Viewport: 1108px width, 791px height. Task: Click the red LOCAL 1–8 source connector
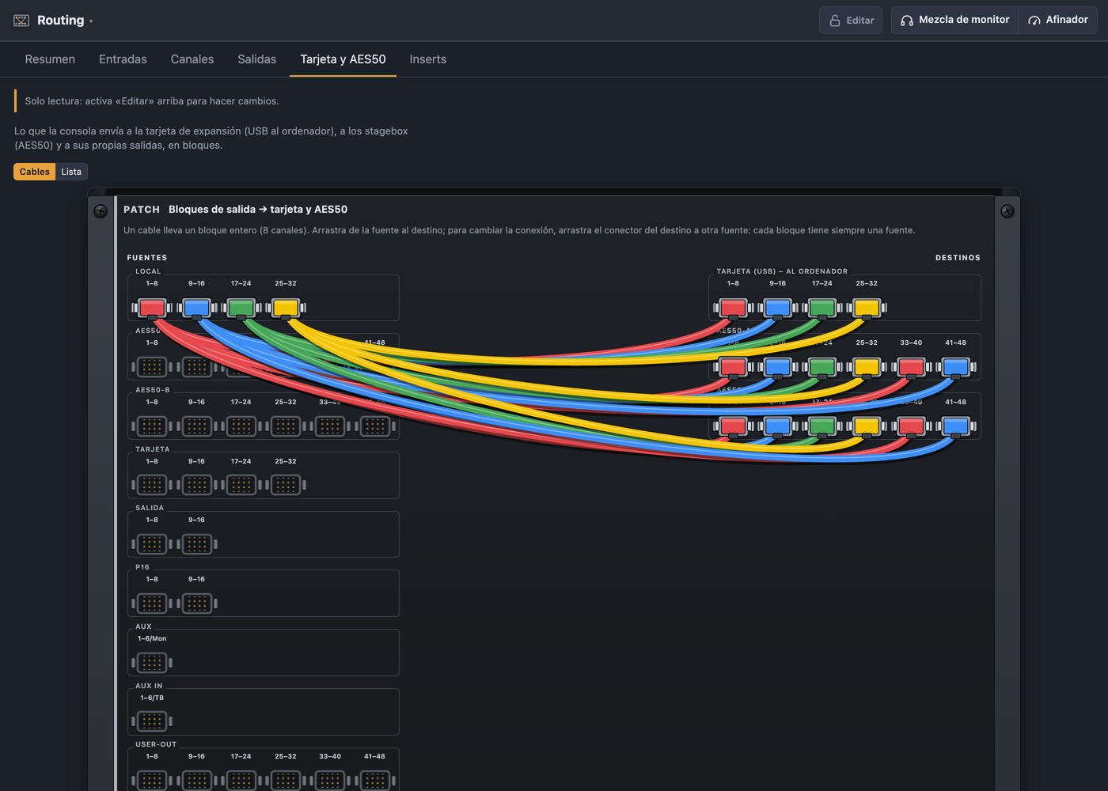(x=152, y=308)
